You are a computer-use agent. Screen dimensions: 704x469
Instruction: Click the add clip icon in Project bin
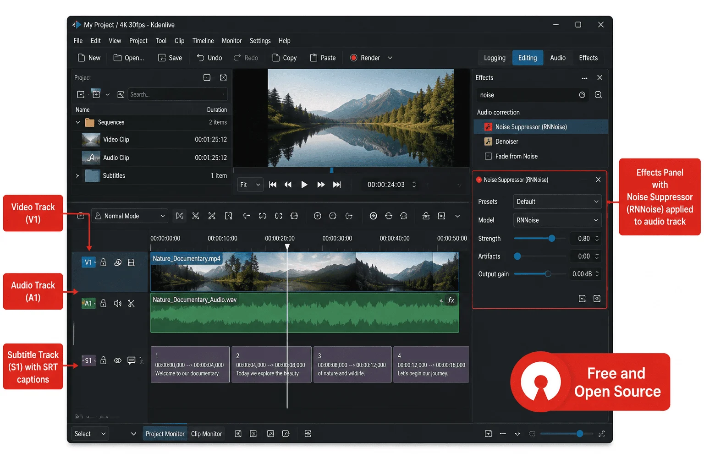(81, 94)
